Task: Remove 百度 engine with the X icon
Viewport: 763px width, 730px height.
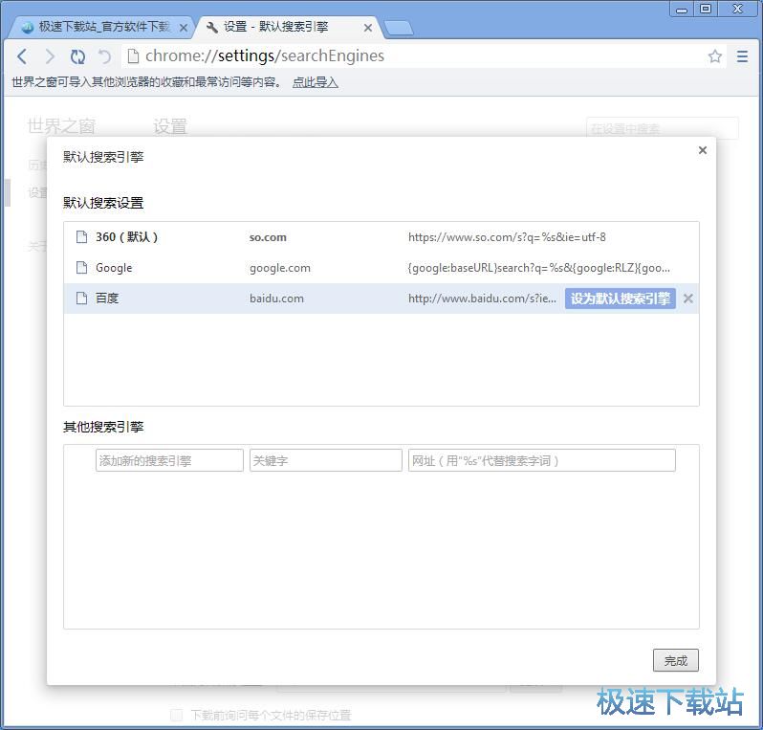Action: coord(688,299)
